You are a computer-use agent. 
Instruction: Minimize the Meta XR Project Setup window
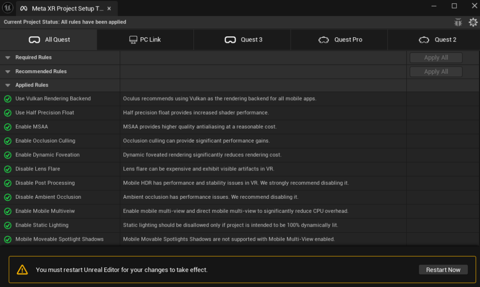pyautogui.click(x=434, y=6)
